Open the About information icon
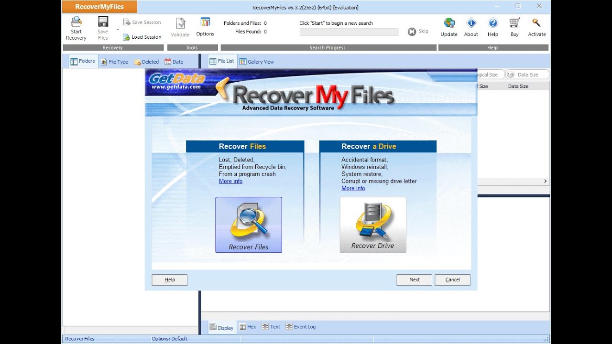Image resolution: width=612 pixels, height=344 pixels. pos(471,28)
